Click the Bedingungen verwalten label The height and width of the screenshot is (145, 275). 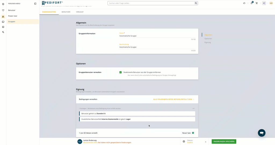88,99
